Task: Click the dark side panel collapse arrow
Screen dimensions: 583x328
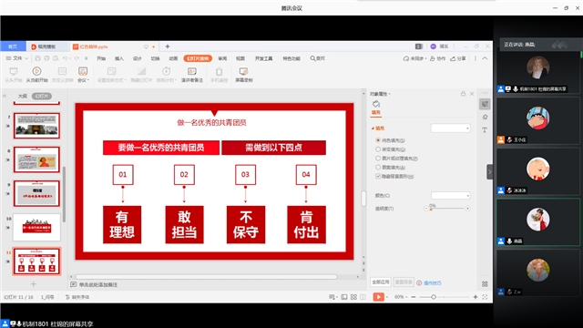Action: [490, 172]
